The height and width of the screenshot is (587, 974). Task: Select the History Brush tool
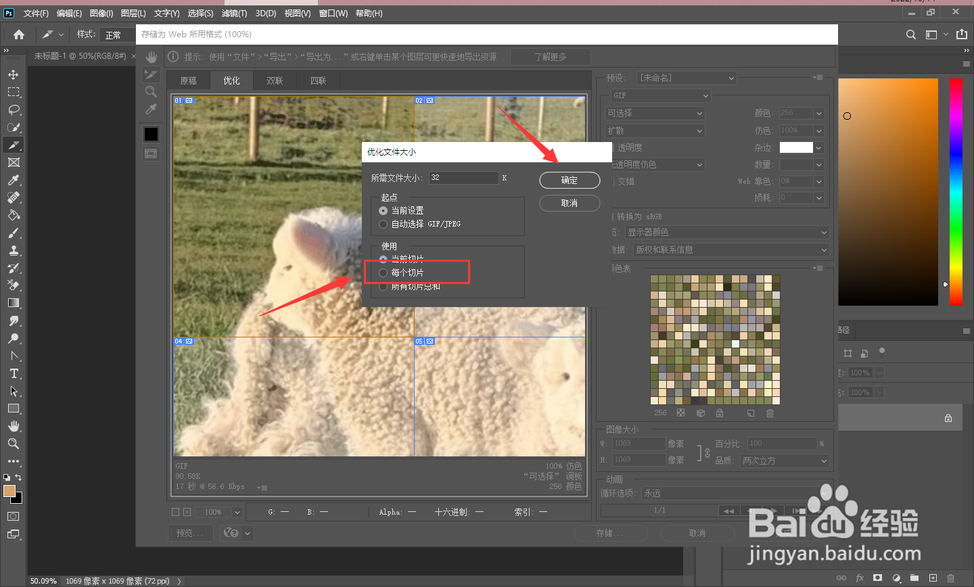pos(14,268)
